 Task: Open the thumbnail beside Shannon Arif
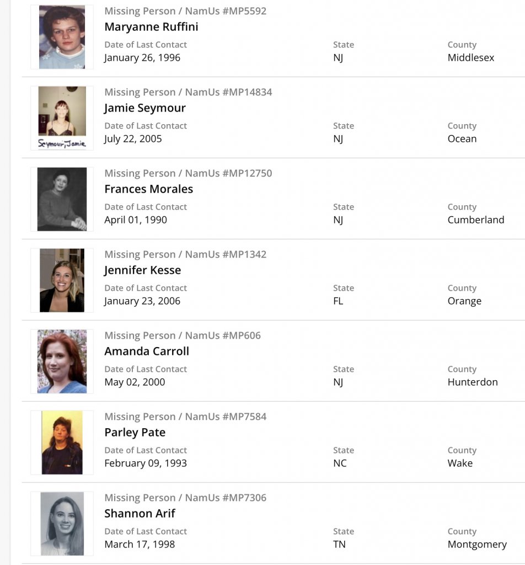62,524
